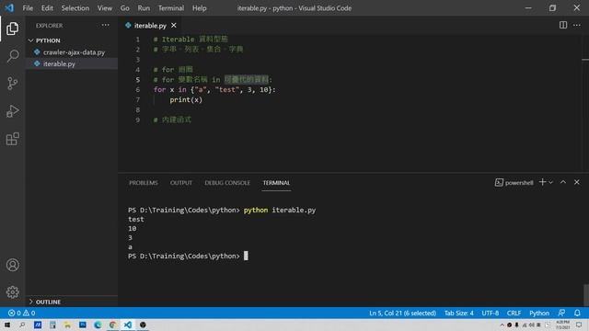Open the Go menu
The width and height of the screenshot is (589, 331).
(125, 8)
